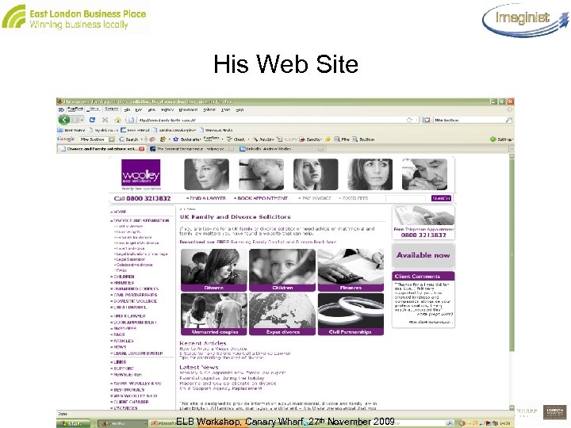
Task: Click the Firefox search box field
Action: (x=469, y=120)
